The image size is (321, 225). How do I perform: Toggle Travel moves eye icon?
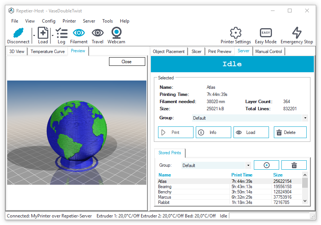97,33
